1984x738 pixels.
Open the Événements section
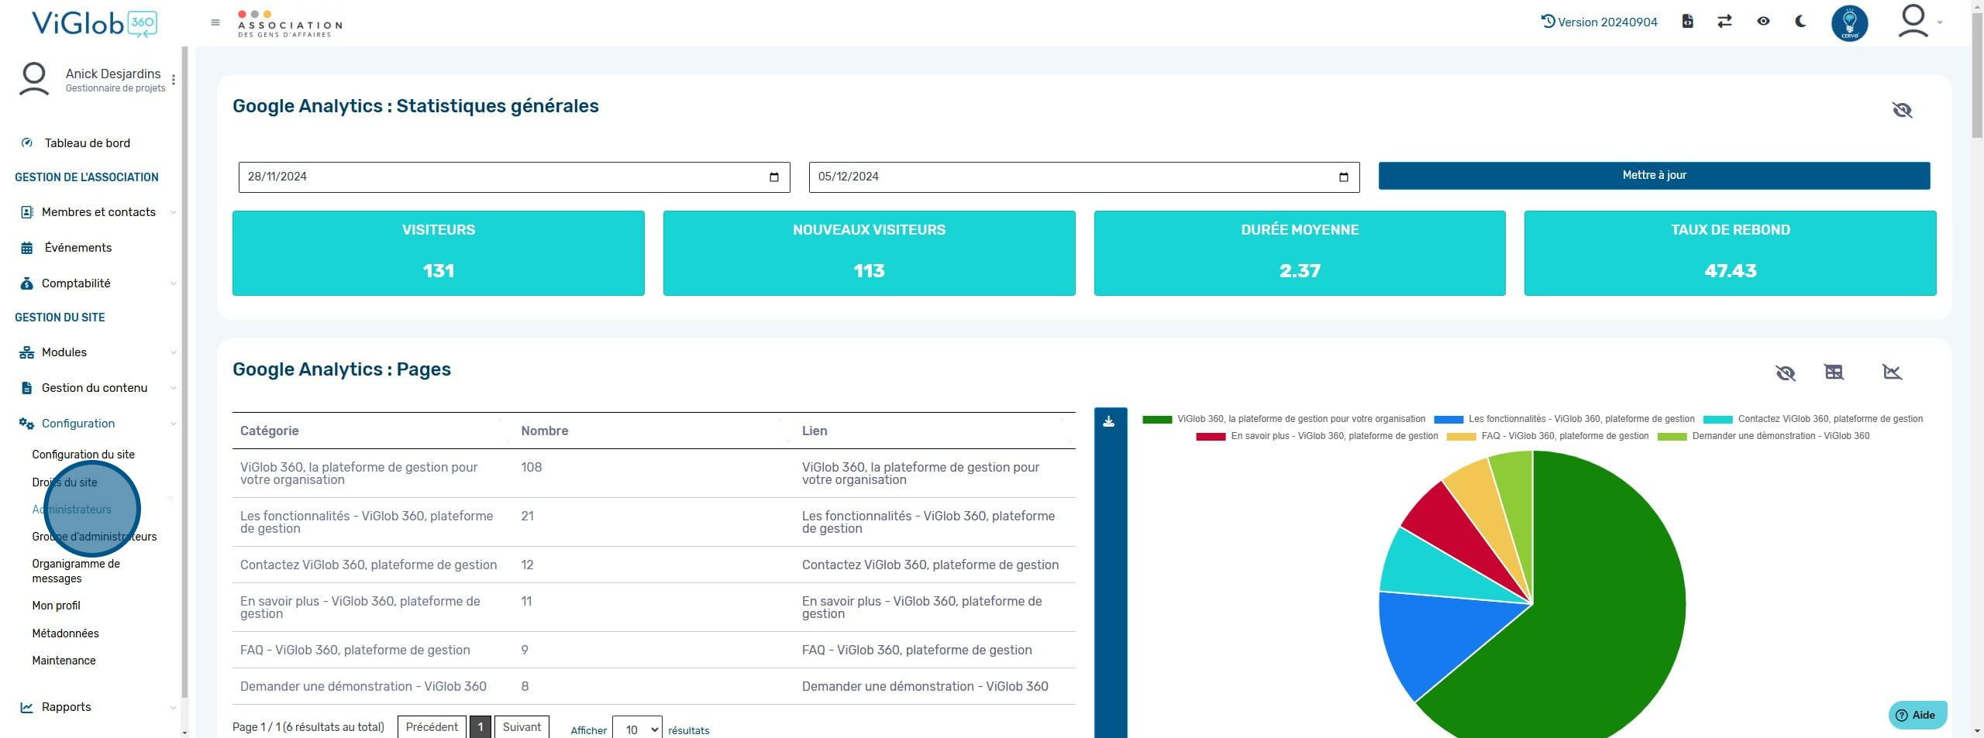click(78, 248)
